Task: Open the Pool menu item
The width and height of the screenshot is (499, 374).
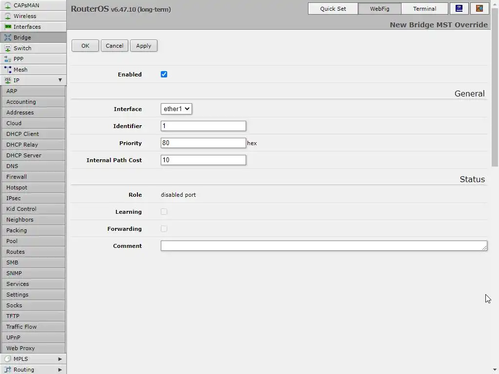Action: click(34, 241)
